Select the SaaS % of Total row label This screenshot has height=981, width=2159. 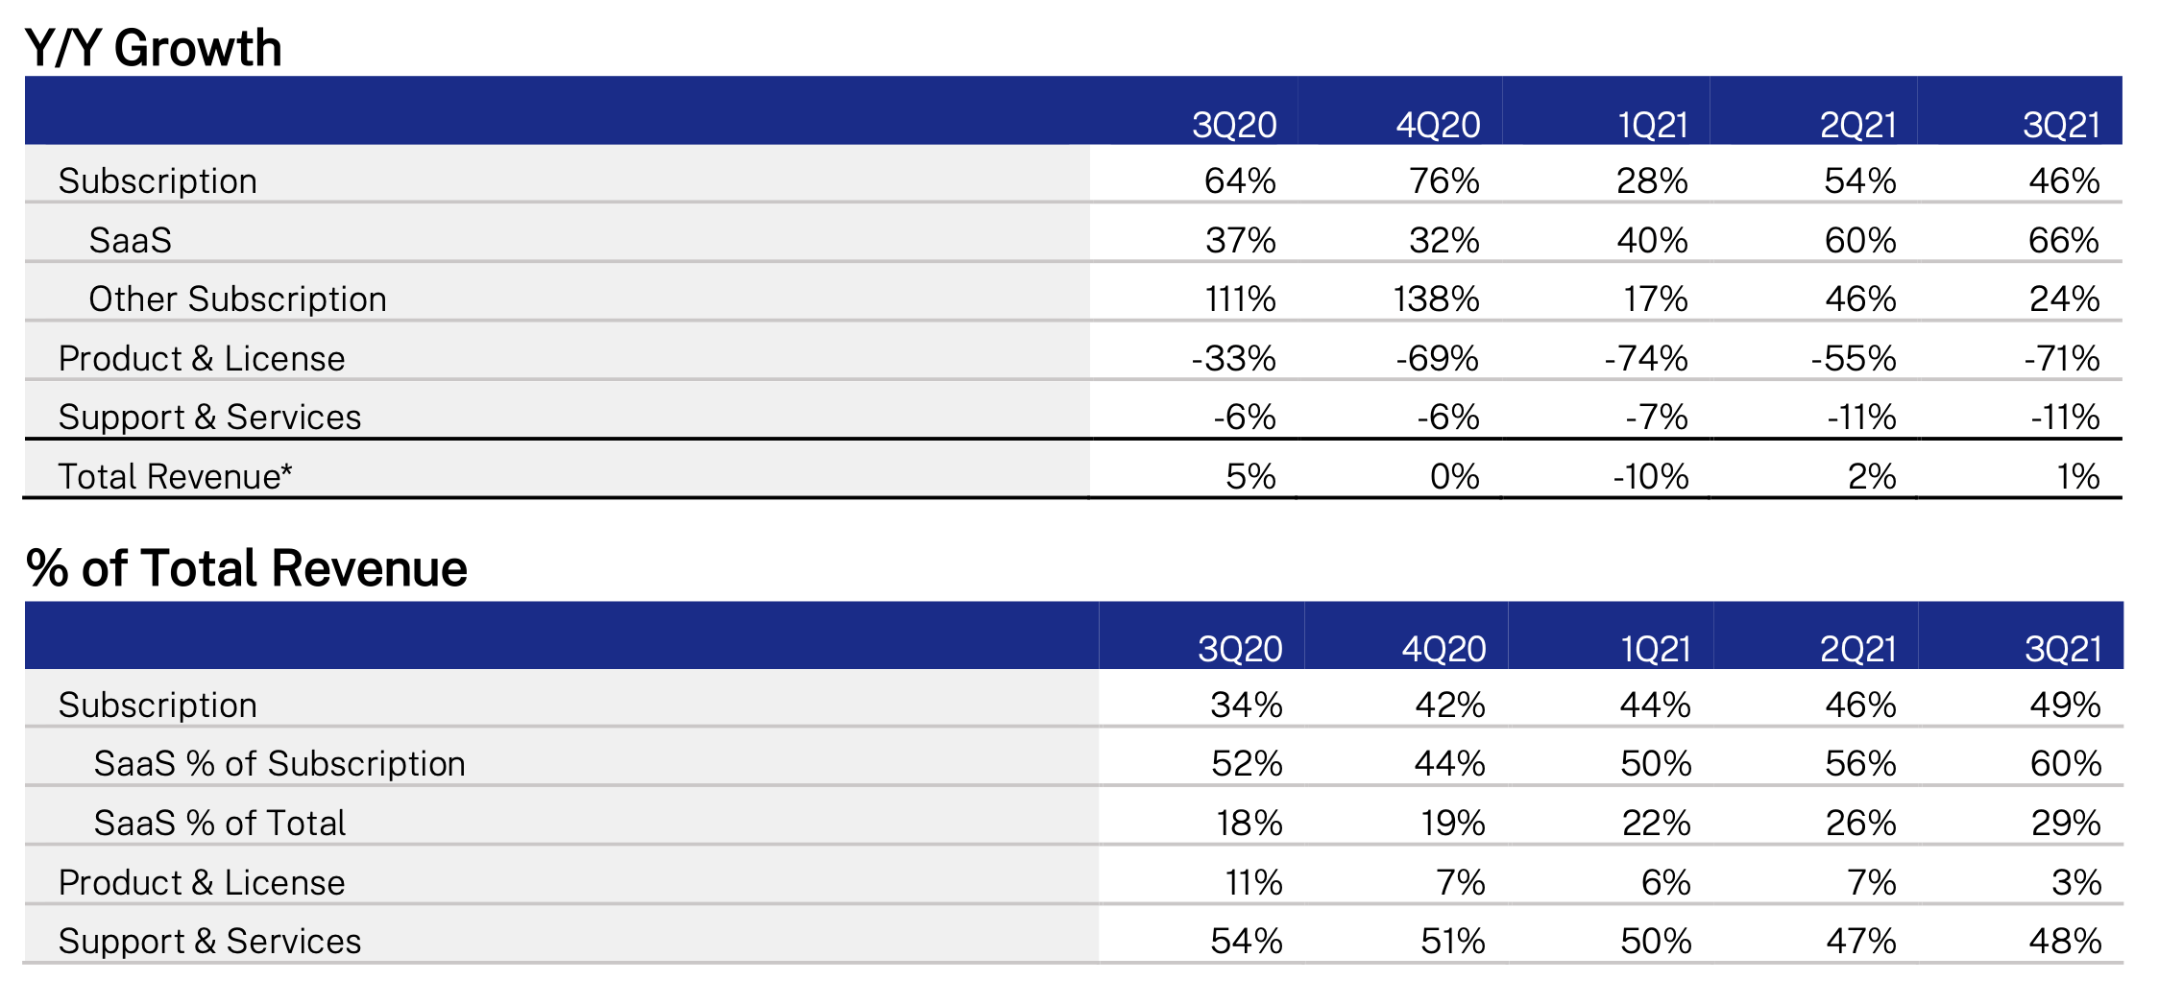point(219,824)
